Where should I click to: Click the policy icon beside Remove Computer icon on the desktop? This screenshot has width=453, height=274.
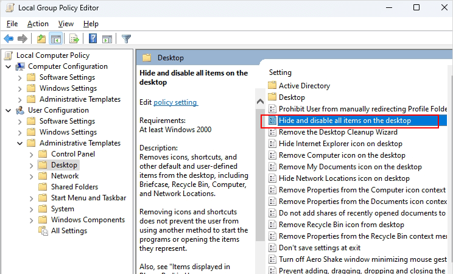(272, 155)
